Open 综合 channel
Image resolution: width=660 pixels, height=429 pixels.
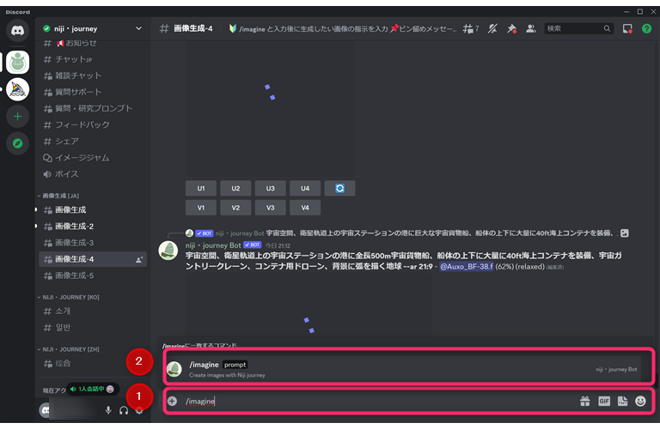point(93,364)
